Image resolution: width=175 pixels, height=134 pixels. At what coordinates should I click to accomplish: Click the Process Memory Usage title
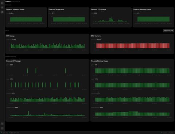click(100, 61)
